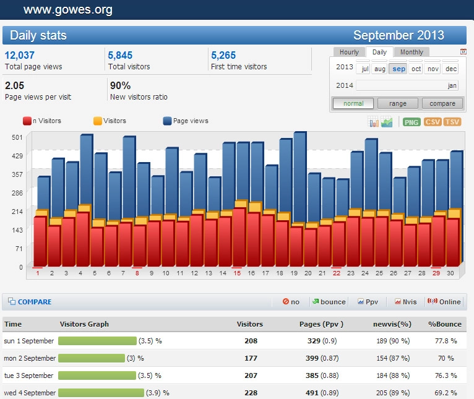Switch to bar chart view icon
Viewport: 474px width, 399px height.
tap(373, 122)
